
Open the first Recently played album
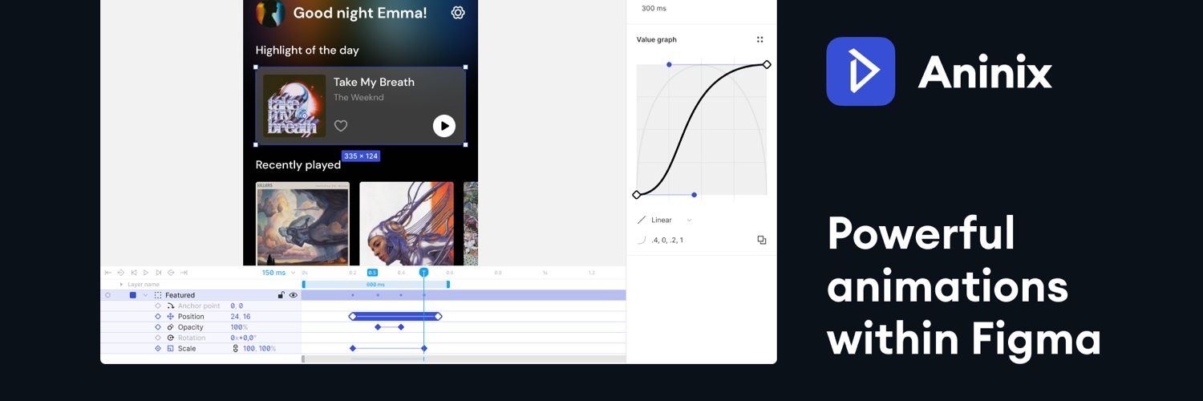(302, 224)
